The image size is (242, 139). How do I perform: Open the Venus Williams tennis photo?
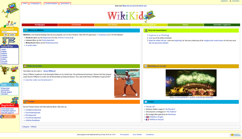pyautogui.click(x=127, y=83)
